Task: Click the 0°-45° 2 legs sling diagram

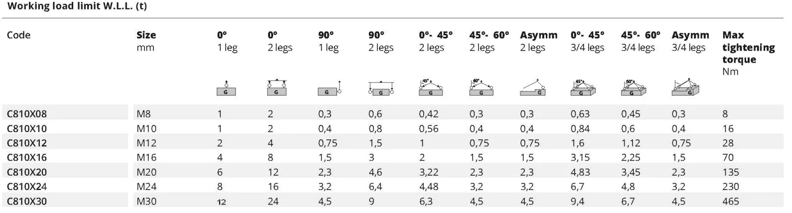Action: (431, 88)
